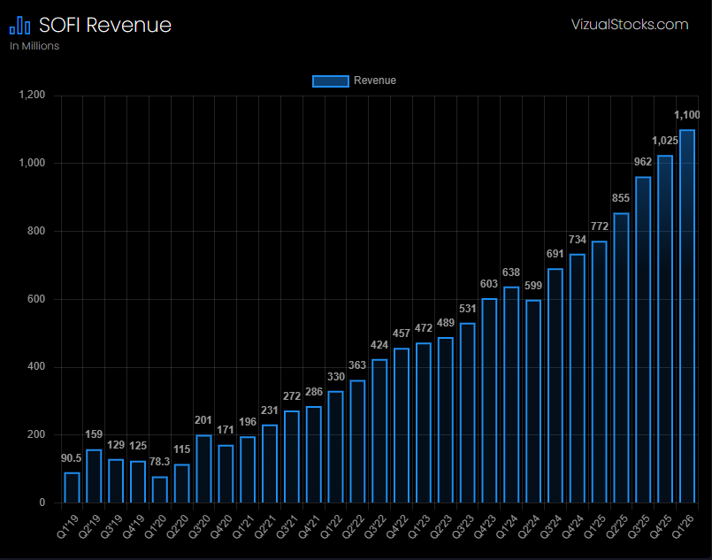The image size is (712, 560).
Task: Open the VizualStocks.com link
Action: pyautogui.click(x=630, y=24)
